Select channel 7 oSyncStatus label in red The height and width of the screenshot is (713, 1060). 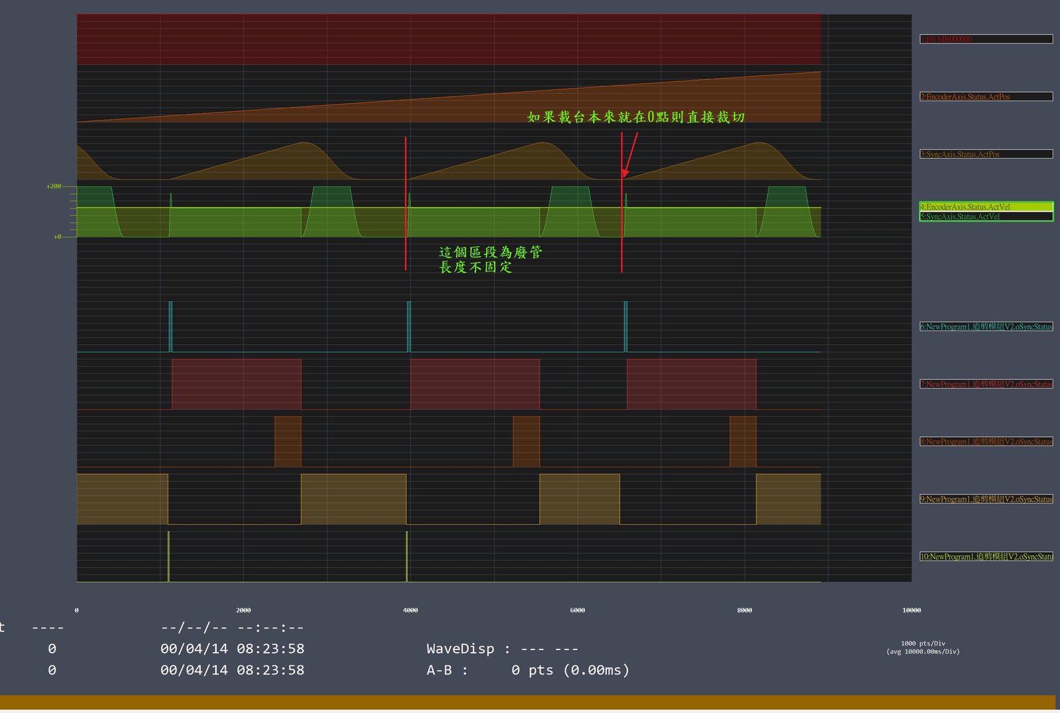coord(986,384)
